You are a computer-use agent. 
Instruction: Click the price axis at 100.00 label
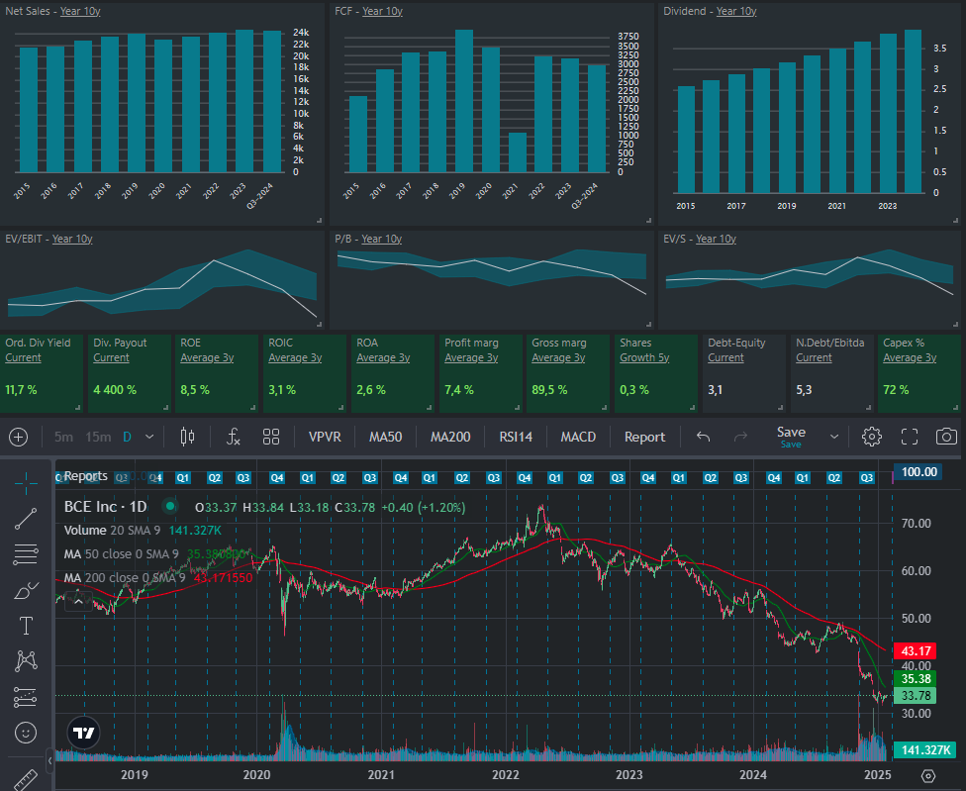[916, 472]
